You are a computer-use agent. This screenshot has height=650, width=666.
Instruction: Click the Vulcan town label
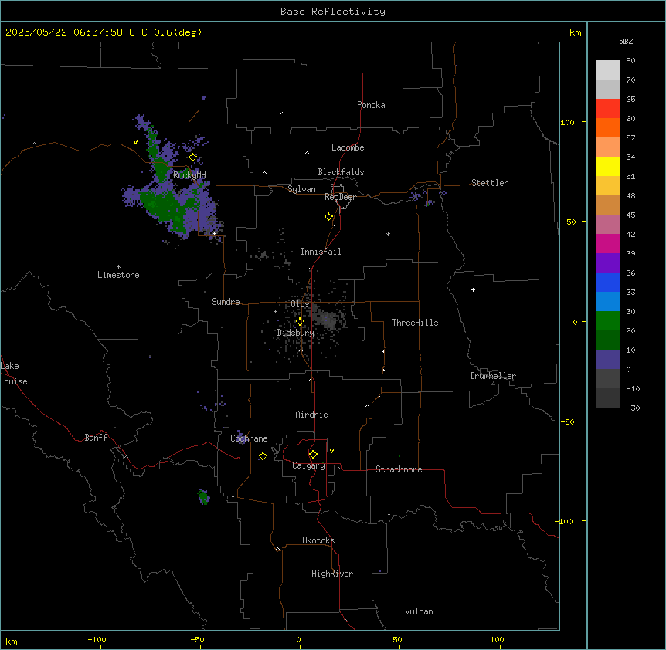coord(420,611)
